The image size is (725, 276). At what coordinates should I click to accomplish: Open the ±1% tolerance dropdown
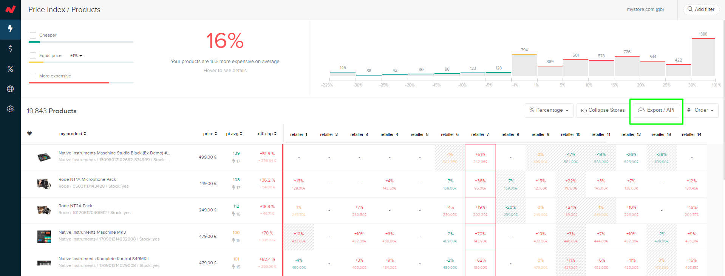[x=76, y=56]
